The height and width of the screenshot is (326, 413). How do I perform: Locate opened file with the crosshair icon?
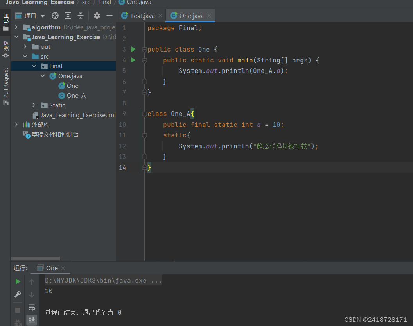(x=55, y=16)
